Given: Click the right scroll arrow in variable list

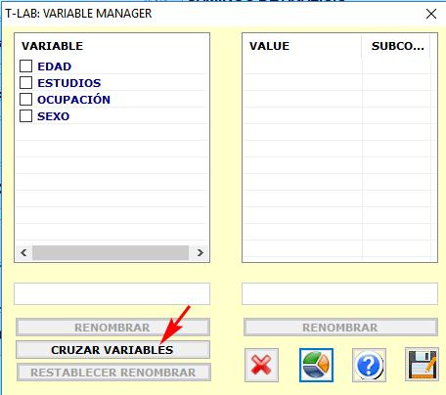Looking at the screenshot, I should pos(200,252).
